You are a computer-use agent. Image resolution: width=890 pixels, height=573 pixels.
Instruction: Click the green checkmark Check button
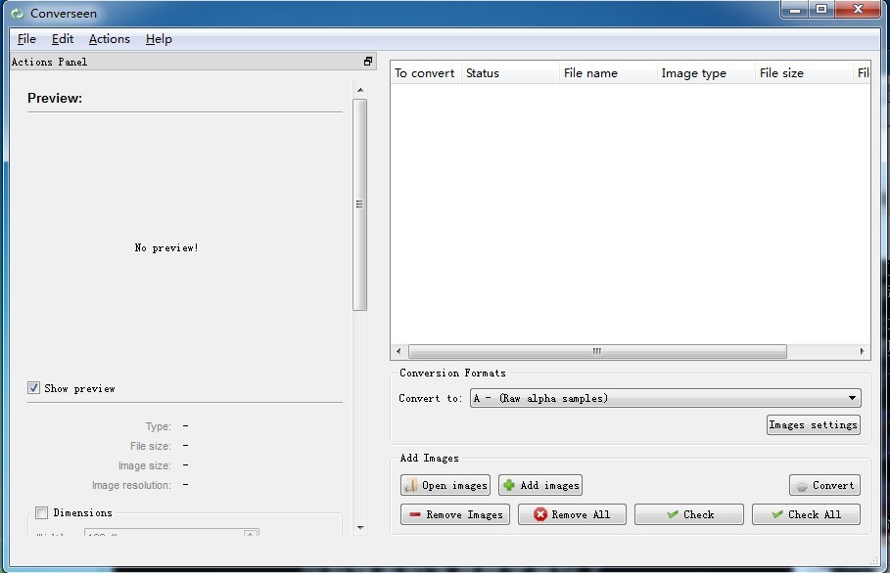pyautogui.click(x=688, y=514)
